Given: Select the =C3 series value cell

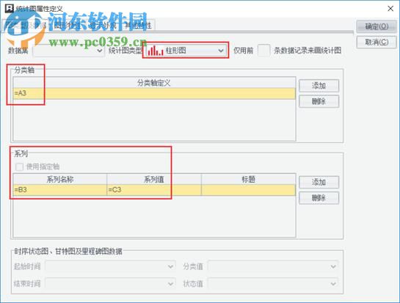Looking at the screenshot, I should coord(154,190).
